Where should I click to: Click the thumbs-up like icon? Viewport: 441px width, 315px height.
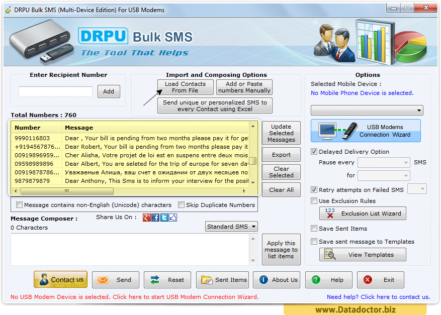[x=173, y=218]
